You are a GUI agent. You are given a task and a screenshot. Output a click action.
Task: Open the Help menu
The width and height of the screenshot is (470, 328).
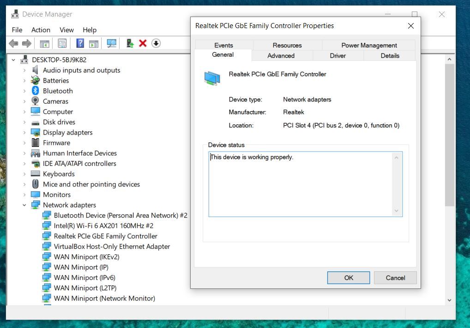click(90, 30)
